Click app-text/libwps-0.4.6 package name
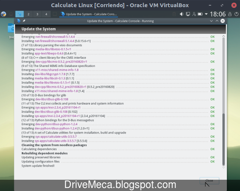The width and height of the screenshot is (240, 191). click(49, 53)
